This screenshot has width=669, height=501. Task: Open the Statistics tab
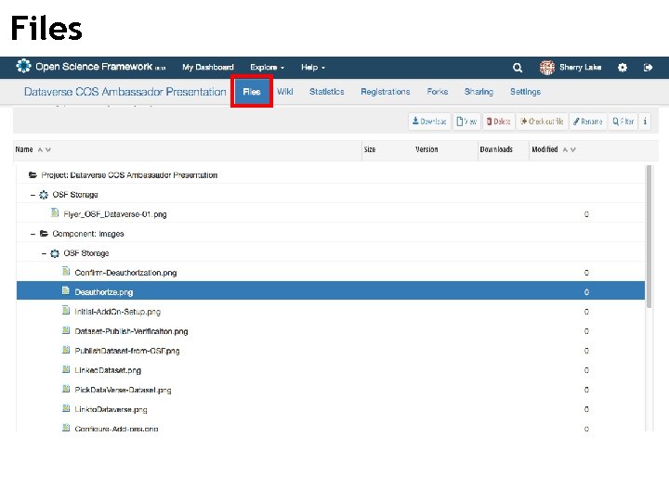click(x=327, y=92)
